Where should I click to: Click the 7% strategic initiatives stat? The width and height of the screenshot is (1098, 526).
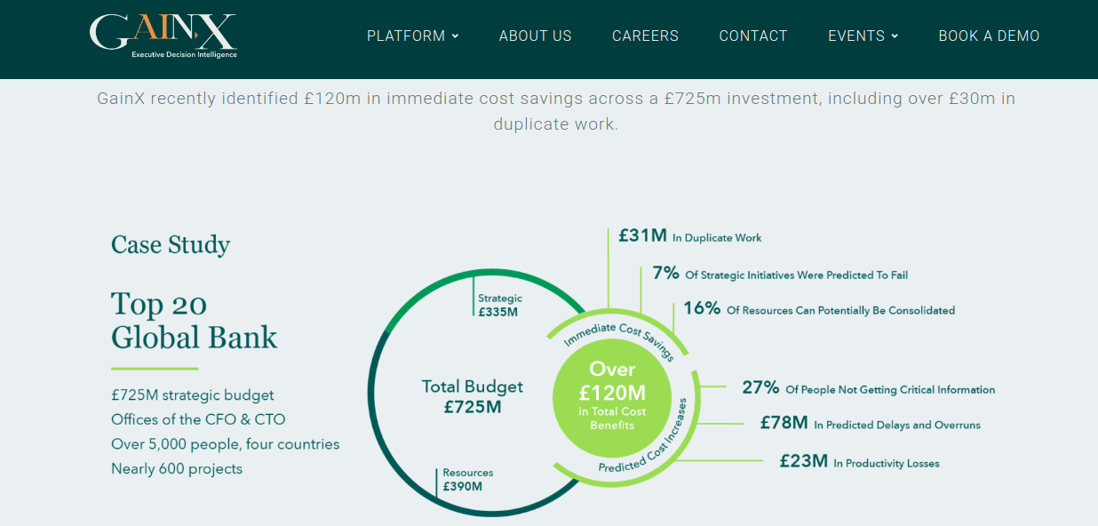(x=780, y=274)
